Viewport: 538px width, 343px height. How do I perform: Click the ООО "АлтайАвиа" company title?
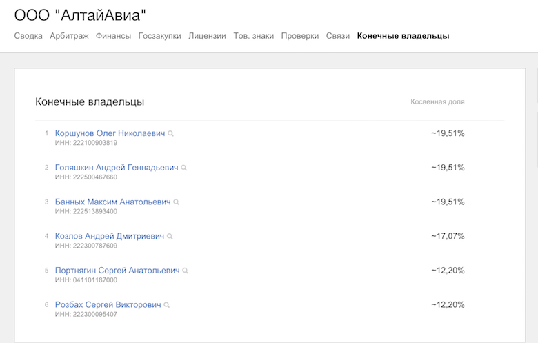point(80,15)
